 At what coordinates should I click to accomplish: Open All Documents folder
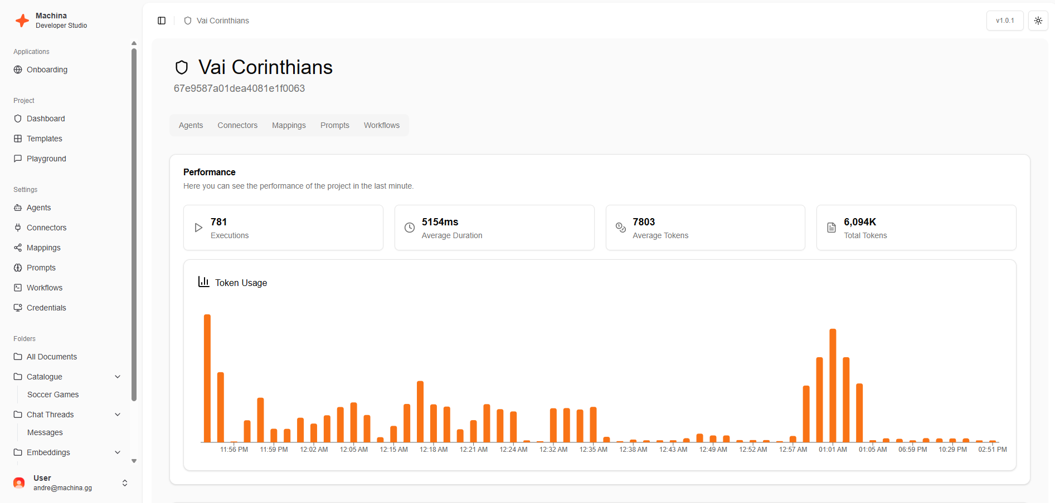(x=52, y=357)
